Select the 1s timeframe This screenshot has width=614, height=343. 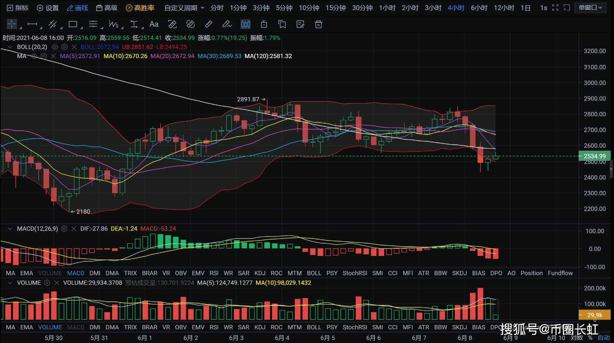coord(543,8)
